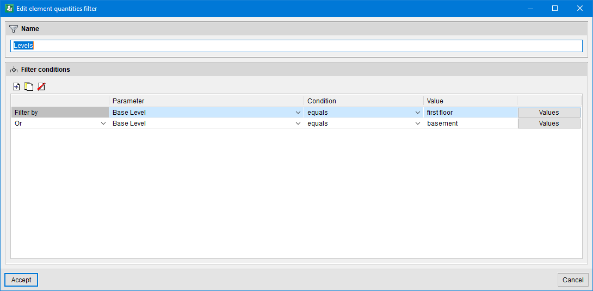The height and width of the screenshot is (291, 593).
Task: Click Values button for basement row
Action: (x=548, y=123)
